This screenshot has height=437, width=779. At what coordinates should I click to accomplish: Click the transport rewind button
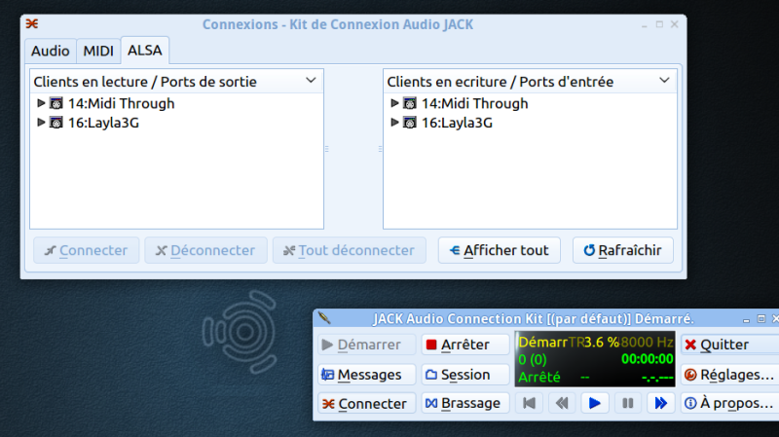(562, 403)
